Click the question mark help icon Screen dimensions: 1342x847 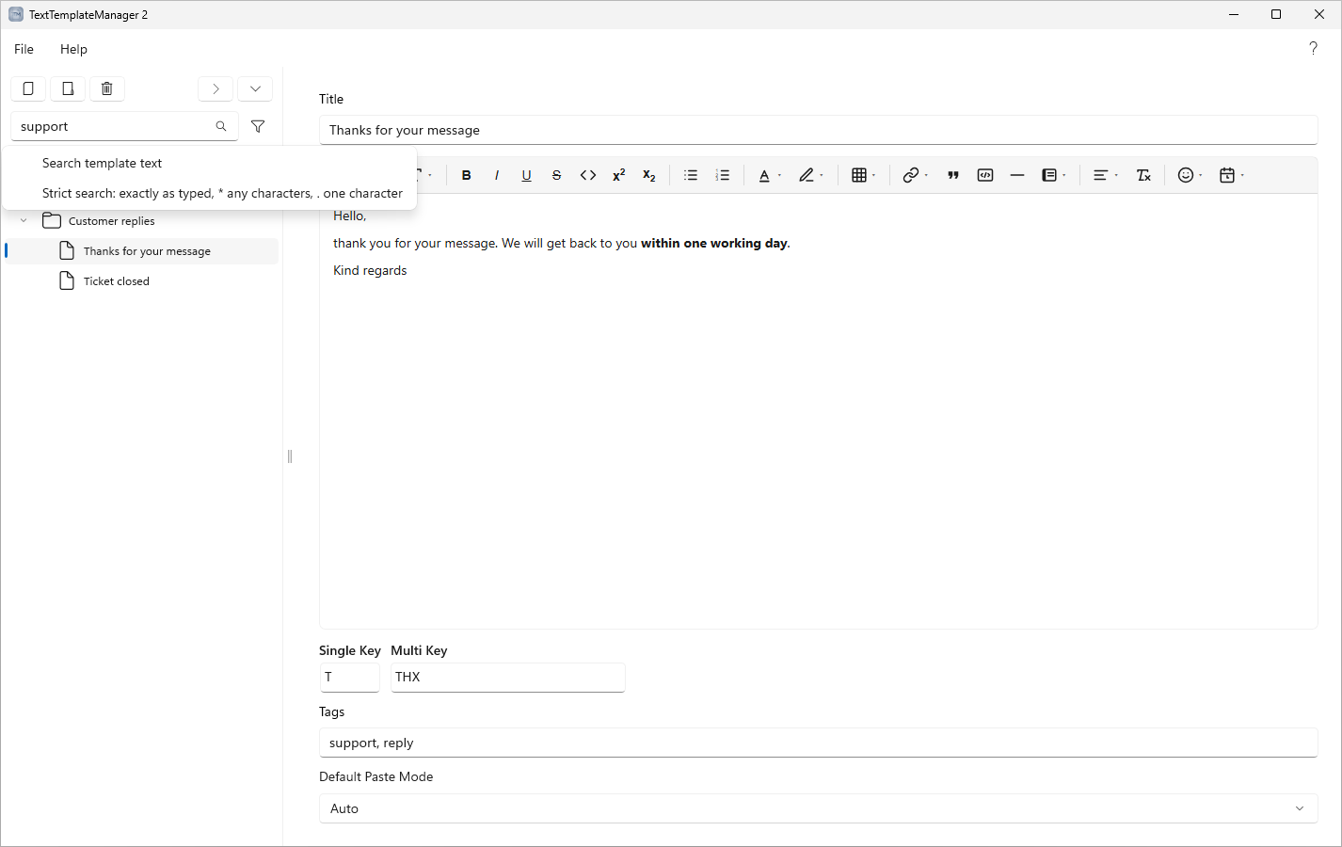[x=1313, y=48]
